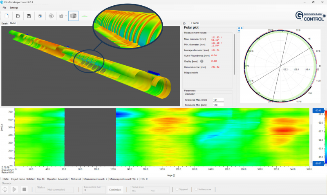Open a project with folder icon
Screen dimensions: 327x195
coord(18,16)
